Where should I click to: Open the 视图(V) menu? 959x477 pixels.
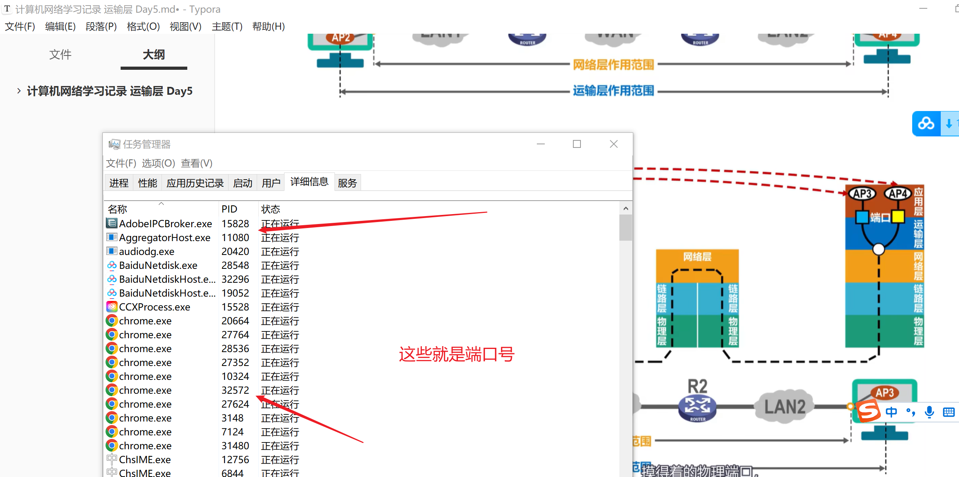(185, 27)
